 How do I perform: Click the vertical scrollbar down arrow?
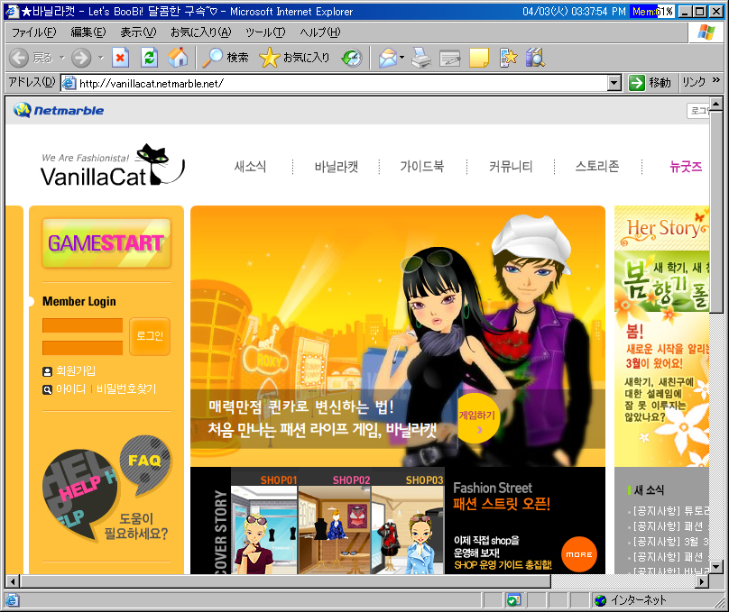click(x=716, y=564)
